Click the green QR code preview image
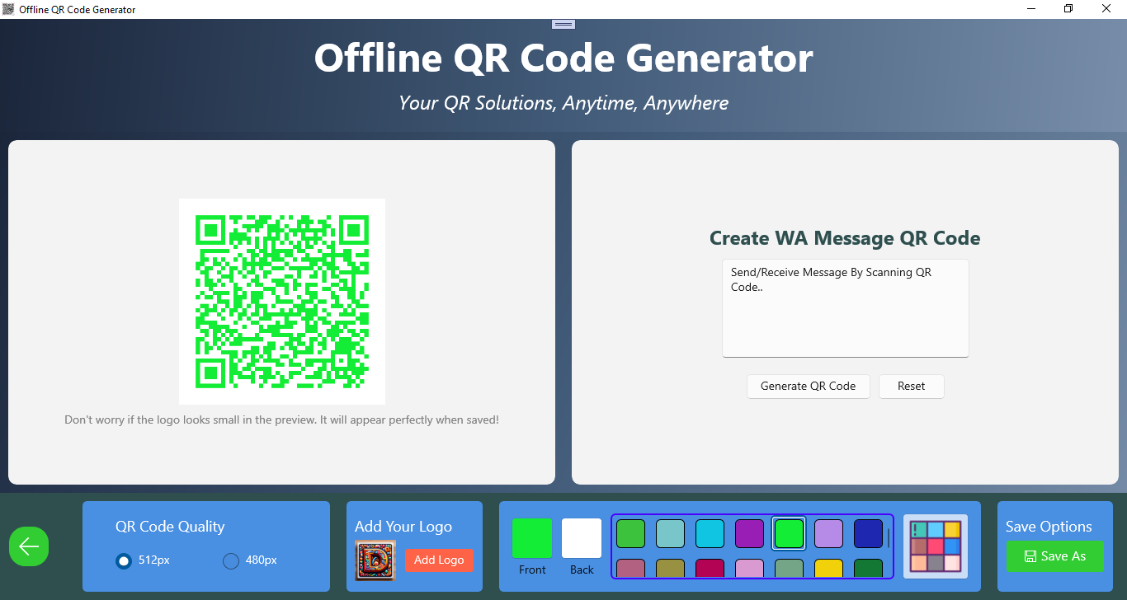This screenshot has width=1127, height=600. click(x=282, y=302)
